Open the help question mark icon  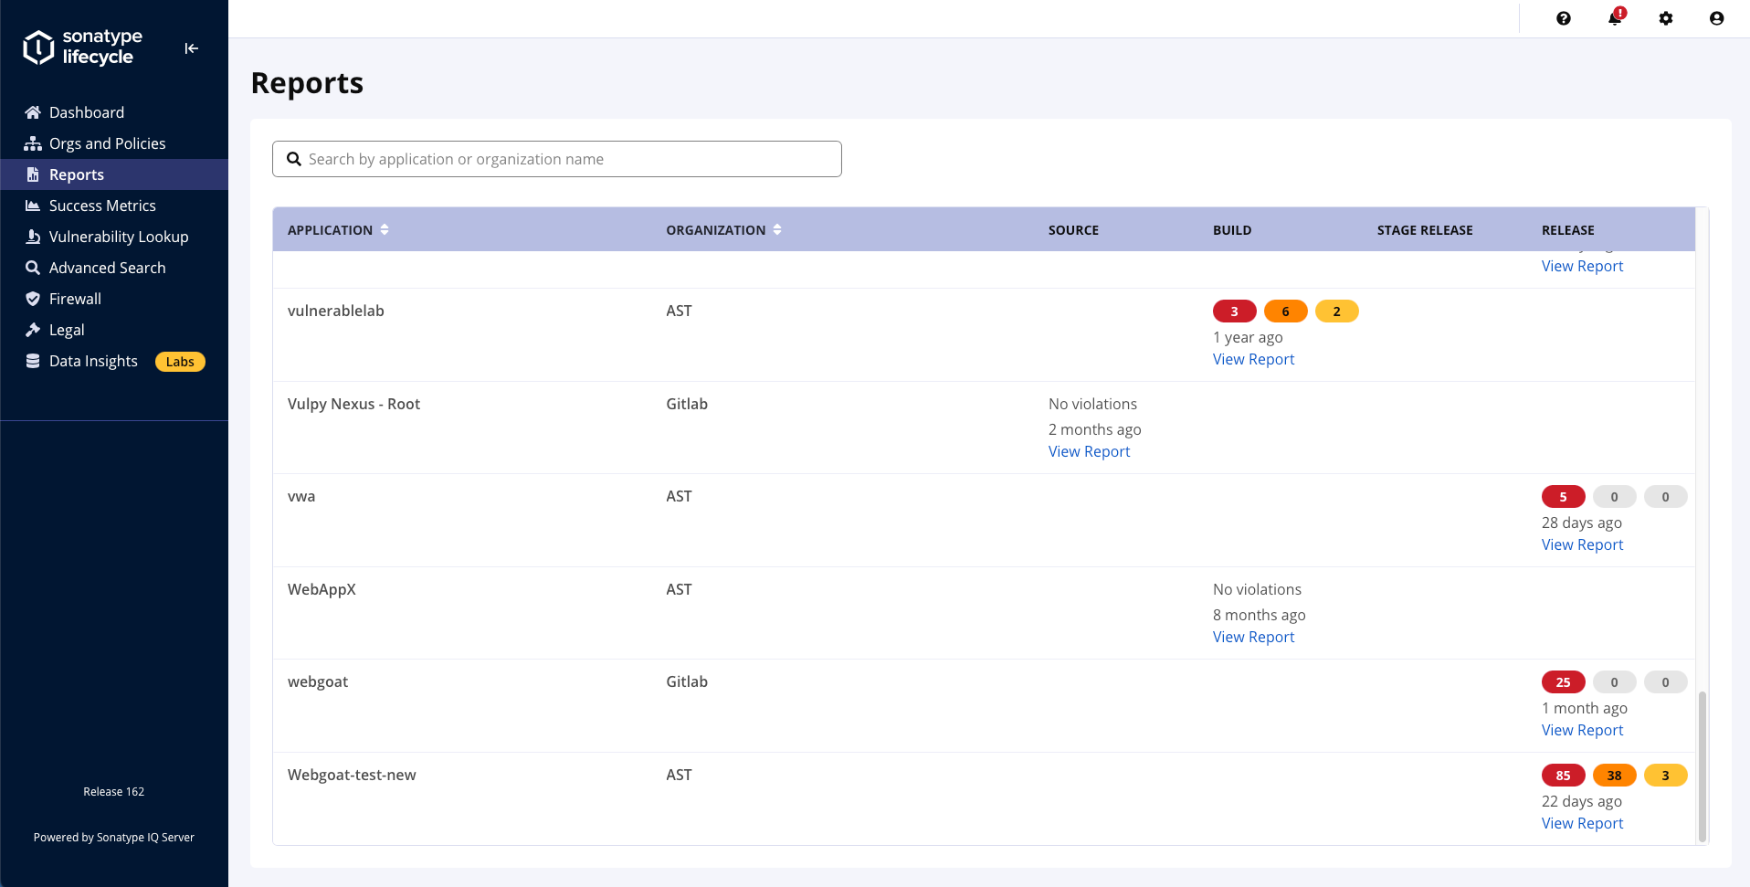pyautogui.click(x=1563, y=18)
